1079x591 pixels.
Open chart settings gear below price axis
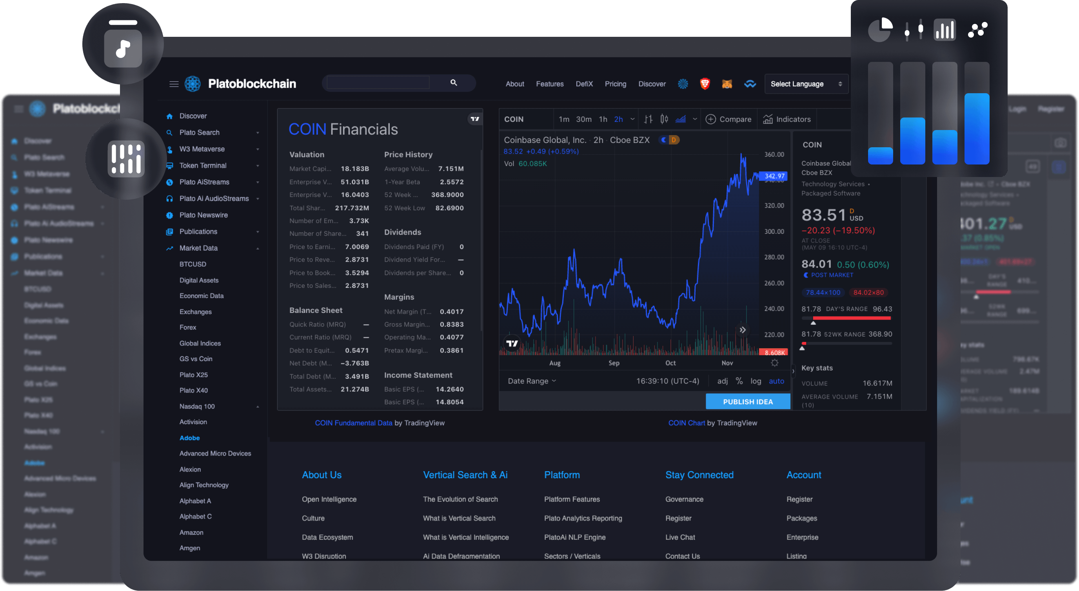click(774, 363)
